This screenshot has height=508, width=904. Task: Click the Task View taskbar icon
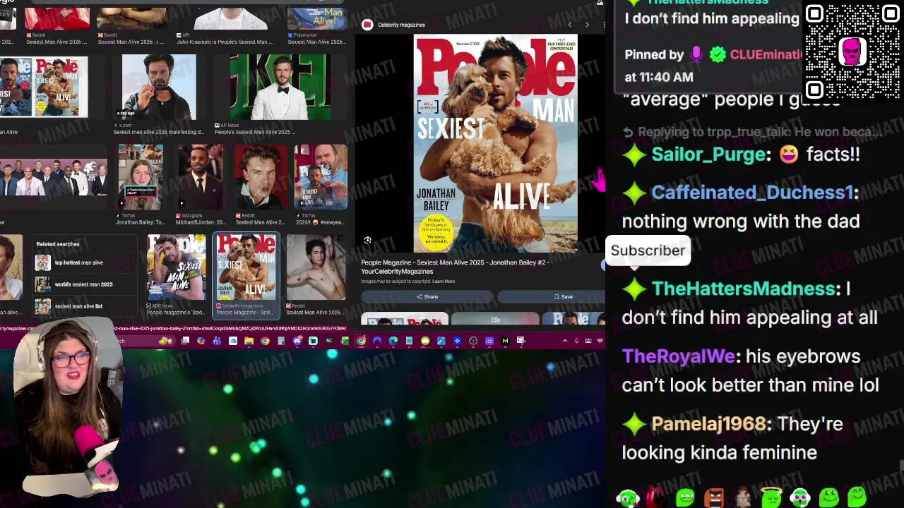click(x=185, y=341)
